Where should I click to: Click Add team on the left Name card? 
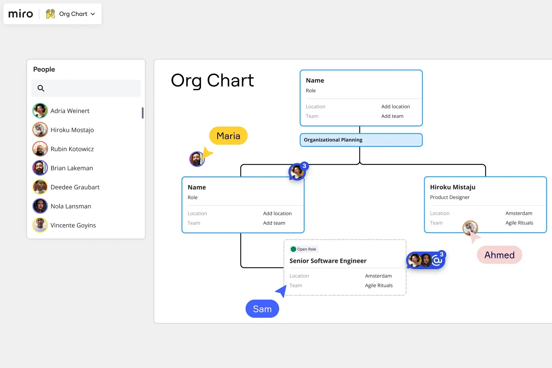tap(274, 223)
